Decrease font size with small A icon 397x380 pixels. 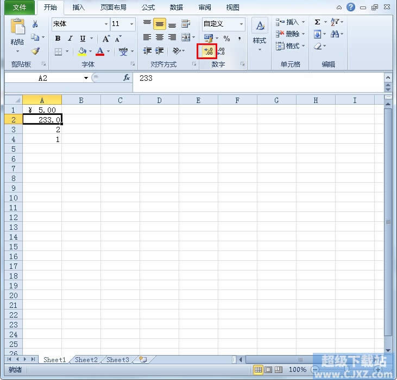point(118,39)
